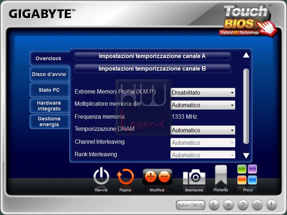287x215 pixels.
Task: Click the round exclamation mark button
Action: 272,205
